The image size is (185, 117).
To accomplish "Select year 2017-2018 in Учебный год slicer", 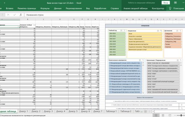I will [117, 41].
